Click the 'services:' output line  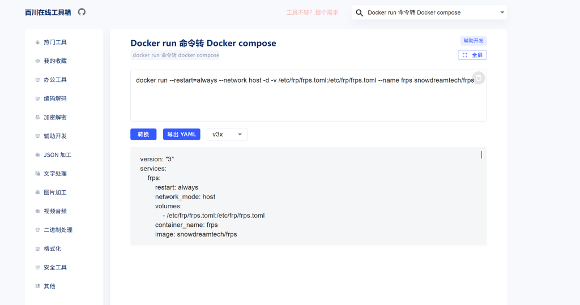point(153,169)
